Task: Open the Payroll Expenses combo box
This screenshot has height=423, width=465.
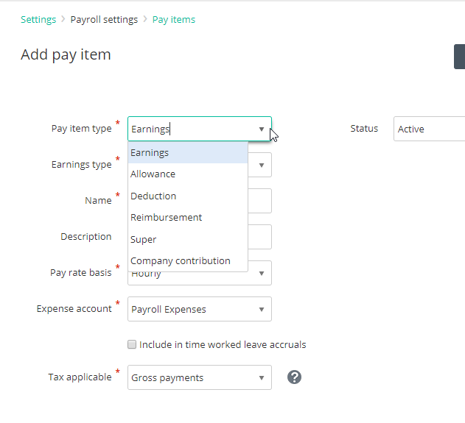Action: point(200,309)
